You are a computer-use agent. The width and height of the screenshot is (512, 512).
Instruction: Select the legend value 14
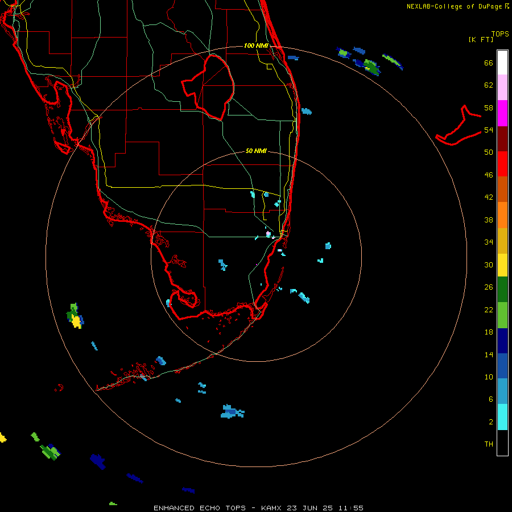[489, 354]
